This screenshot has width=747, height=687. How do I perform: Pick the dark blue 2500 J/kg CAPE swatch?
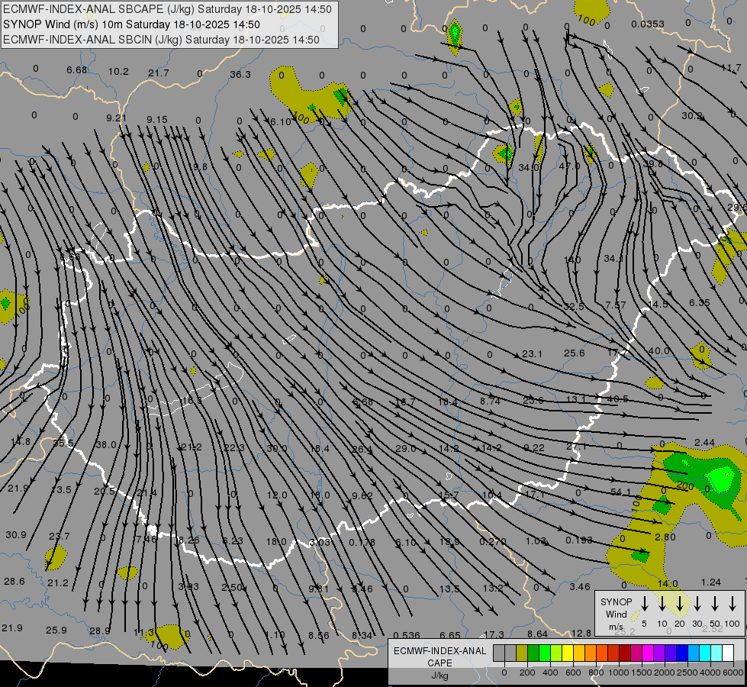pos(682,653)
